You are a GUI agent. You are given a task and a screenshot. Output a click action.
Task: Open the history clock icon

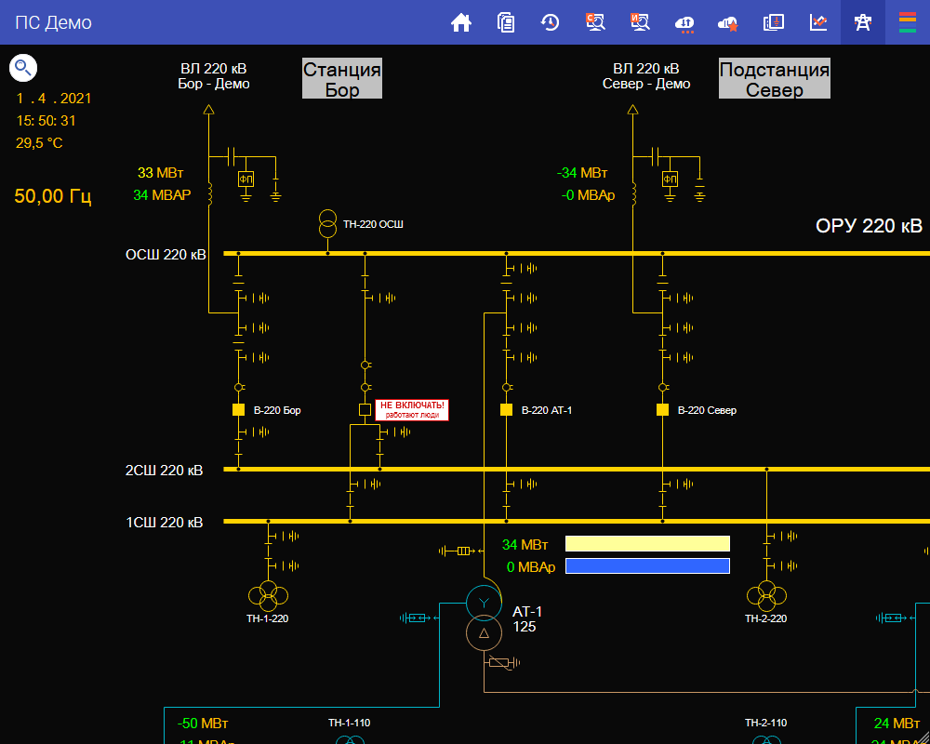coord(551,22)
